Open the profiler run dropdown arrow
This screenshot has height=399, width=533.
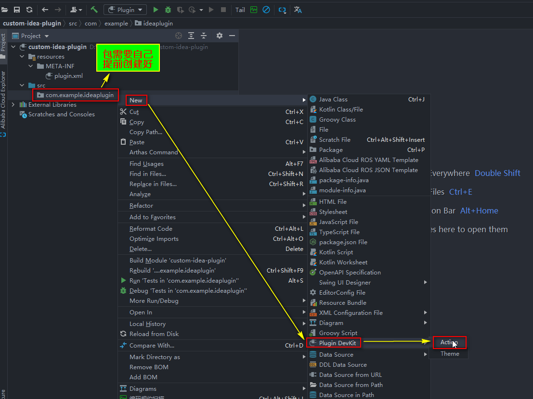click(x=201, y=10)
